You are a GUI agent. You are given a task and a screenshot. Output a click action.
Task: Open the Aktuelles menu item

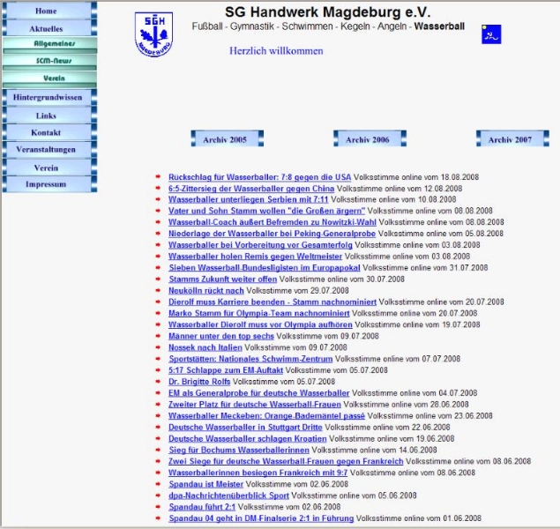coord(47,28)
